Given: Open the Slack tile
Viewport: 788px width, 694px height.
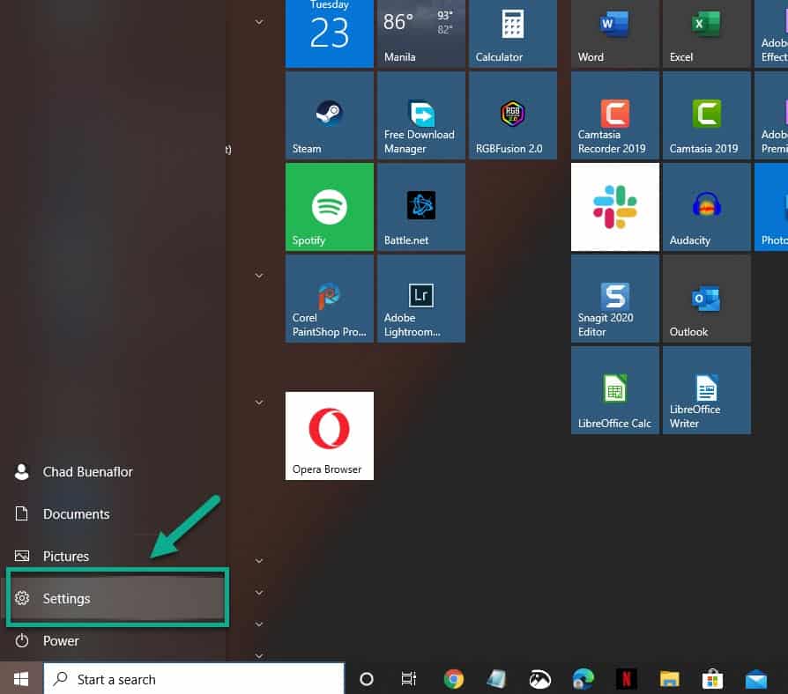Looking at the screenshot, I should (614, 206).
